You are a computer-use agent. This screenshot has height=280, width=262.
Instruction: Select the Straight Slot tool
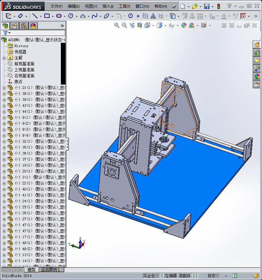[x=59, y=16]
